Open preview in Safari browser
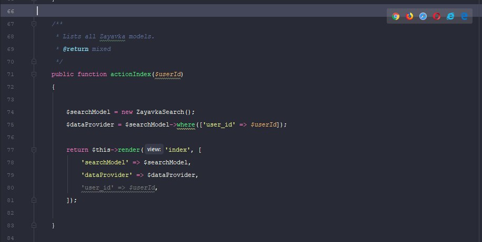The height and width of the screenshot is (242, 482). pos(423,16)
